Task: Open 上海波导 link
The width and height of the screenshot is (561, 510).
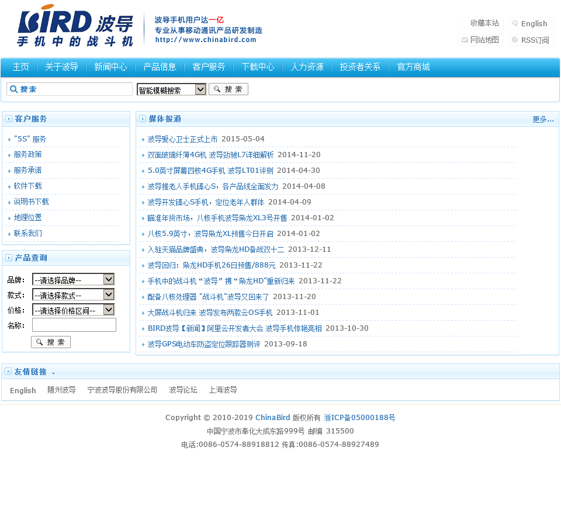Action: point(223,390)
